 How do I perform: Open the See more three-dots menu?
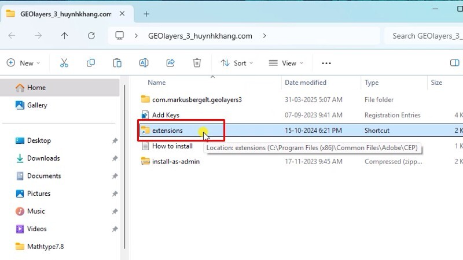pos(326,63)
